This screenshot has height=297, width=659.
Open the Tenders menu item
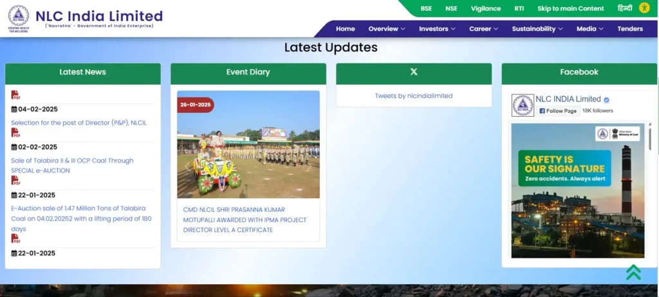click(630, 29)
